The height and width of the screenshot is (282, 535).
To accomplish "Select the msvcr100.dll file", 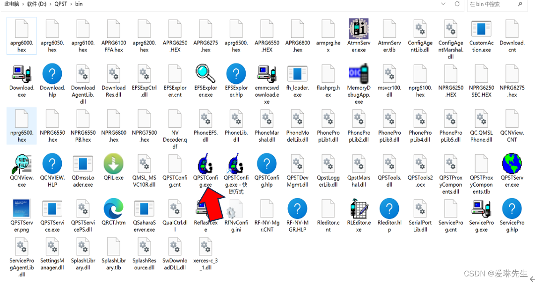I will (x=389, y=73).
